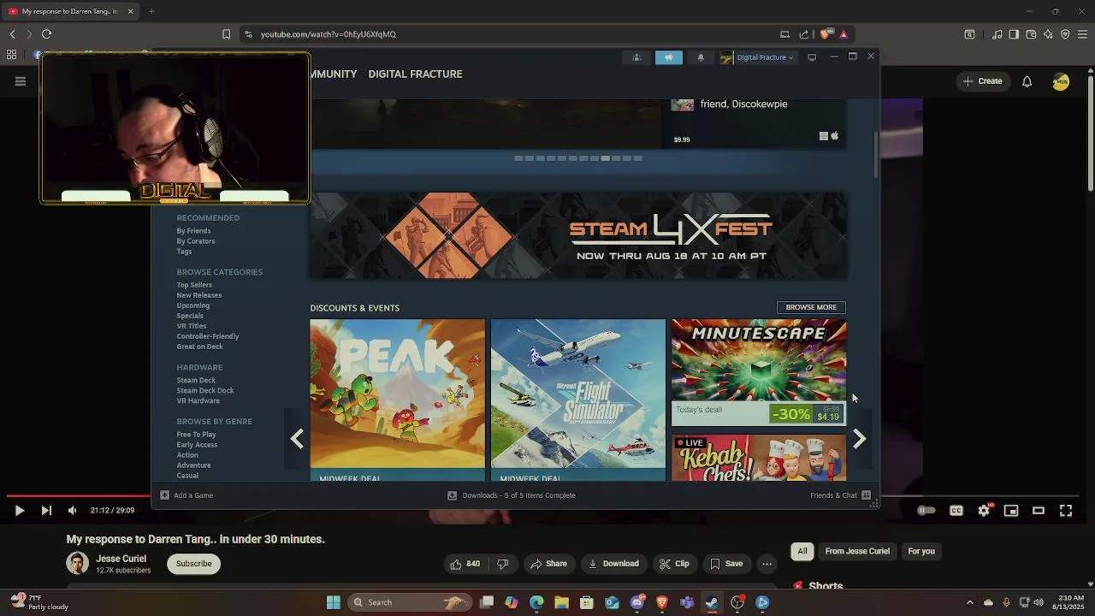
Task: Open DIGITAL FRACTURE tab in Steam
Action: pyautogui.click(x=415, y=74)
